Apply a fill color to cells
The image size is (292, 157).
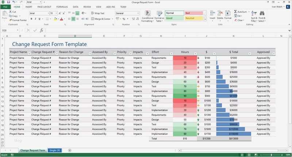55,19
